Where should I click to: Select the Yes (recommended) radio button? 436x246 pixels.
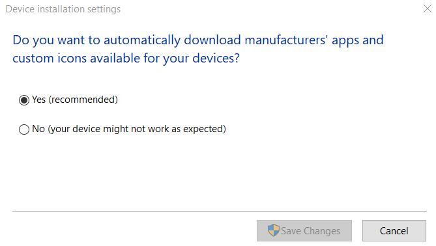[x=24, y=100]
